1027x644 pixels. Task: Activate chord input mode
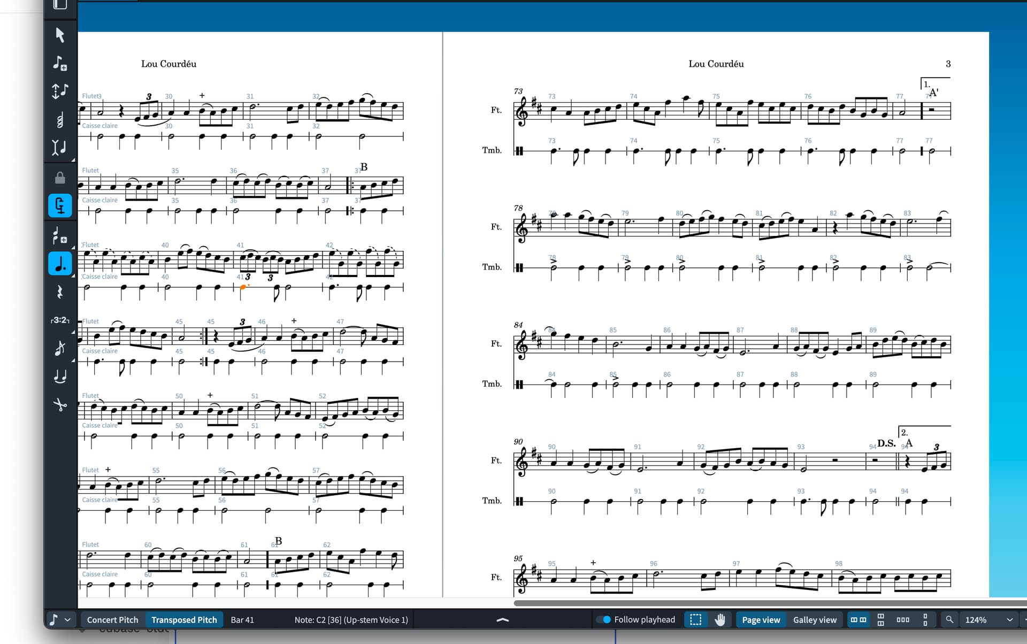60,120
